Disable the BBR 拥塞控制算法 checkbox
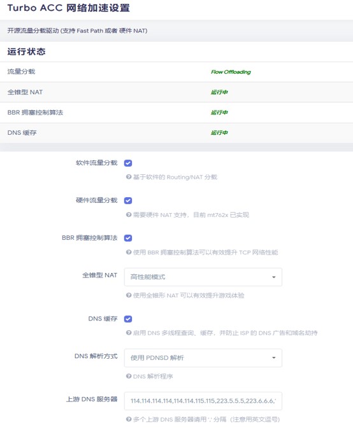 click(128, 238)
